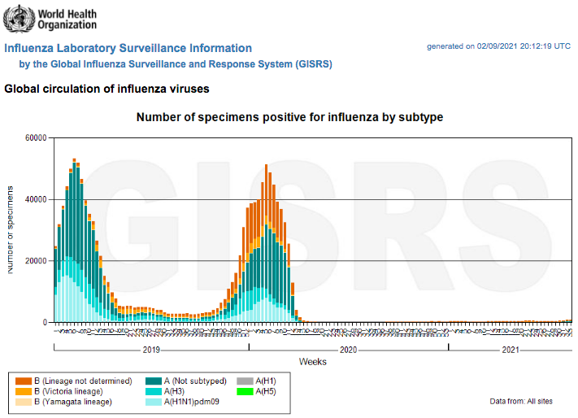This screenshot has width=578, height=418.
Task: Click the A(H1) gray legend swatch
Action: click(x=246, y=381)
